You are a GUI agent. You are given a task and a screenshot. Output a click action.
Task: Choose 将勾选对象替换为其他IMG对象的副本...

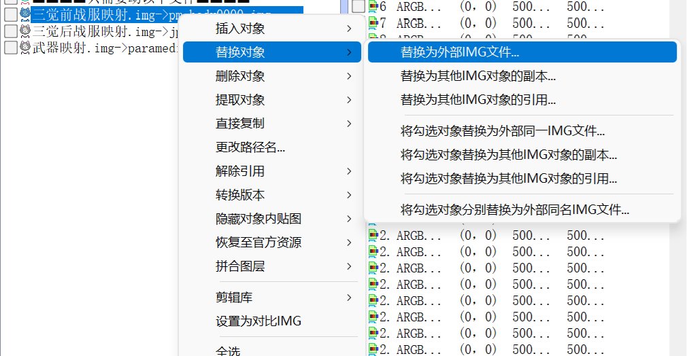click(x=509, y=155)
